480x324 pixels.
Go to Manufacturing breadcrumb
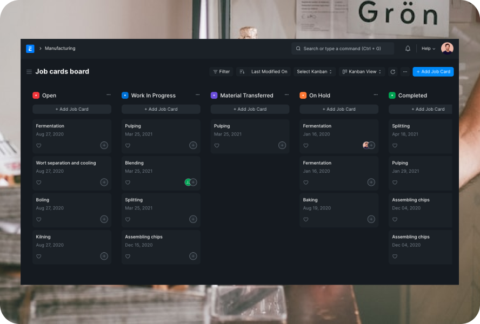click(x=60, y=49)
